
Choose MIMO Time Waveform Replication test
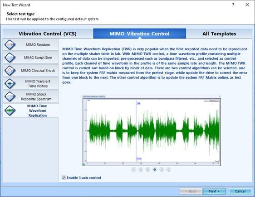(30, 111)
